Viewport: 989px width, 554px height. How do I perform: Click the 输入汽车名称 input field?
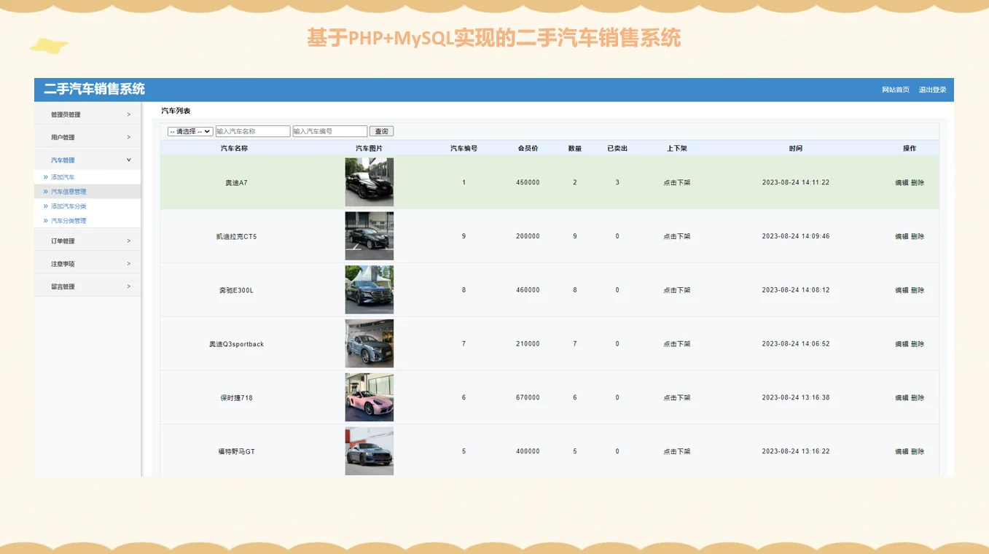pos(252,131)
